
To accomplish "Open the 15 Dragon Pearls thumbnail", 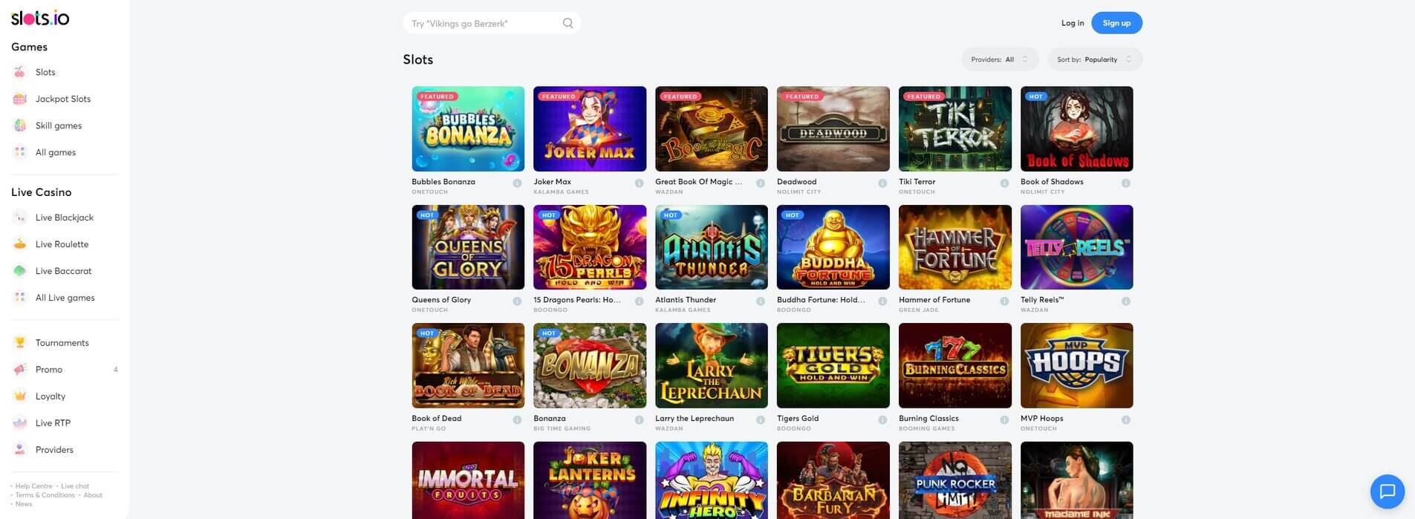I will click(590, 247).
